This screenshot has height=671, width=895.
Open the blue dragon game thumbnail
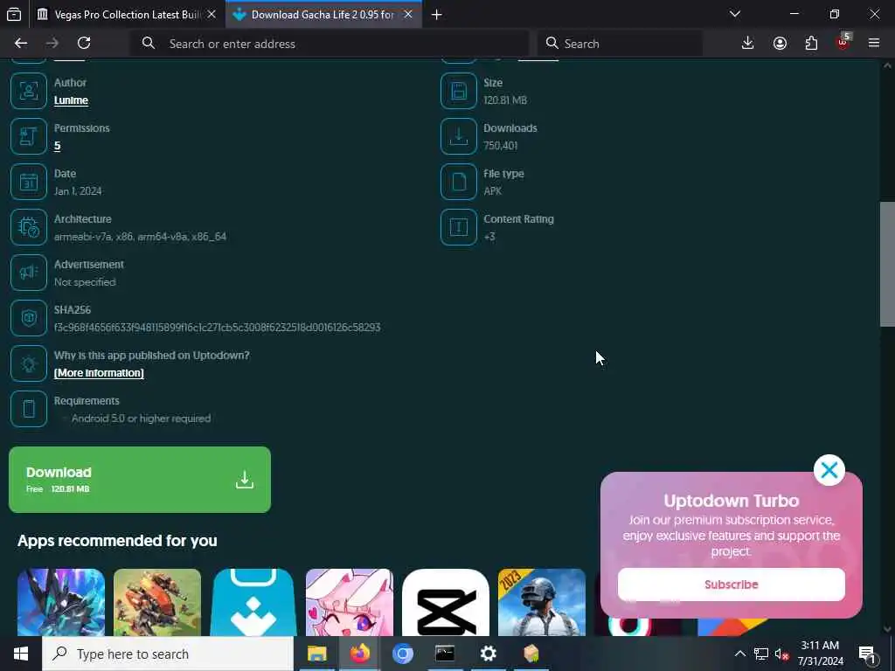tap(61, 602)
